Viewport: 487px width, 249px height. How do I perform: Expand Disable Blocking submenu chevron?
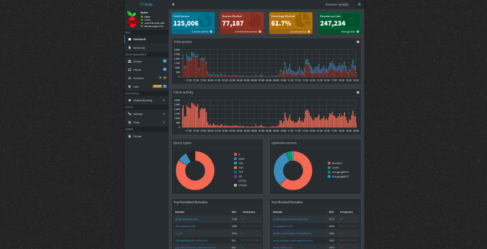(x=164, y=100)
